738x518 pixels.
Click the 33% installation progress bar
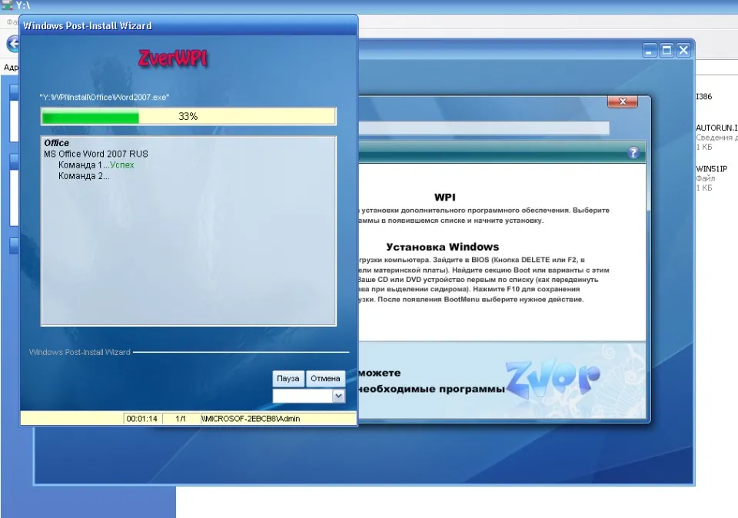click(188, 117)
